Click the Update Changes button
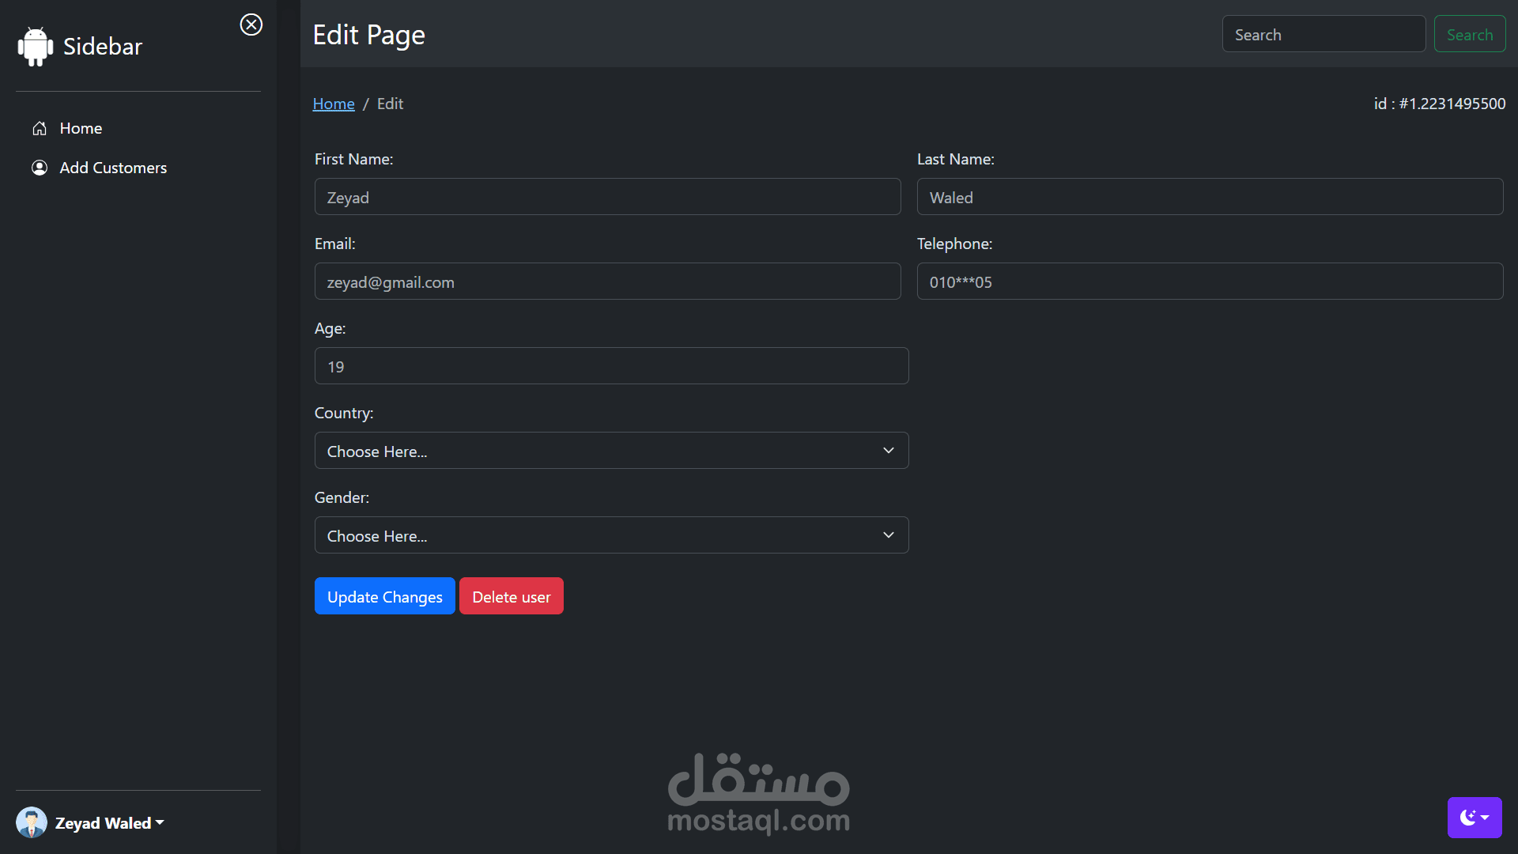Viewport: 1518px width, 854px height. click(x=384, y=596)
